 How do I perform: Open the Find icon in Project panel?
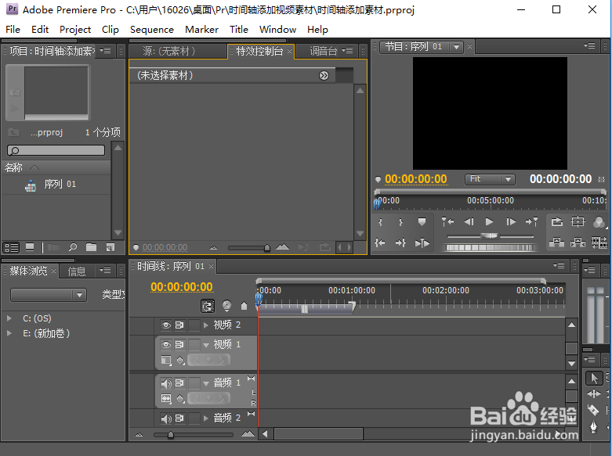73,247
